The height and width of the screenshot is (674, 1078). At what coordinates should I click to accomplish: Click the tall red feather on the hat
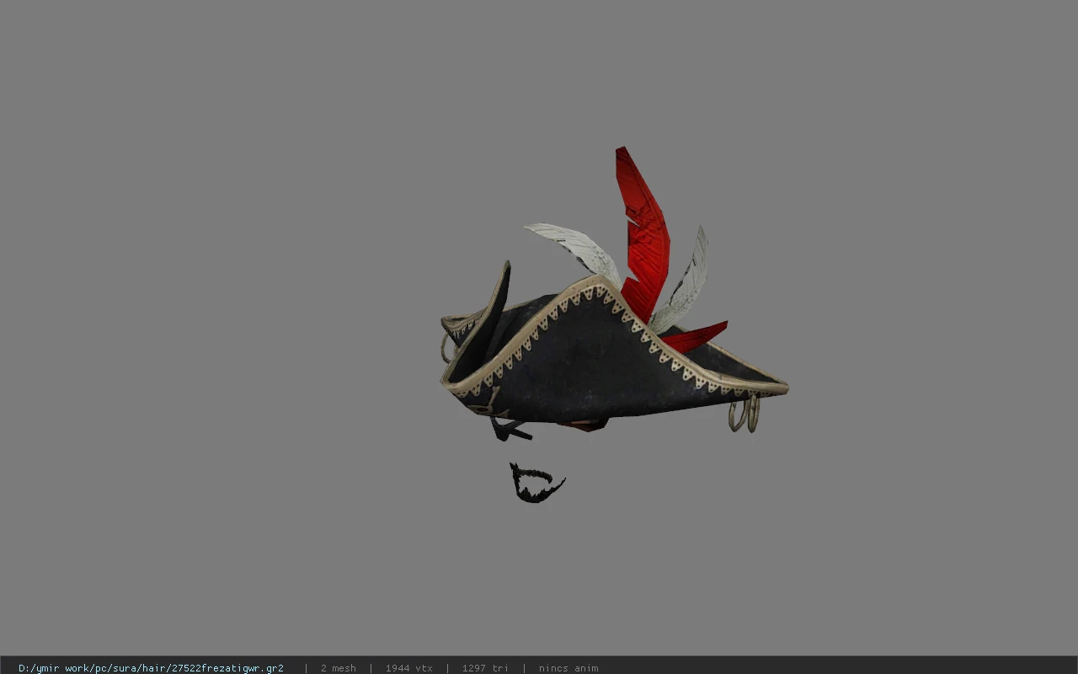(644, 235)
